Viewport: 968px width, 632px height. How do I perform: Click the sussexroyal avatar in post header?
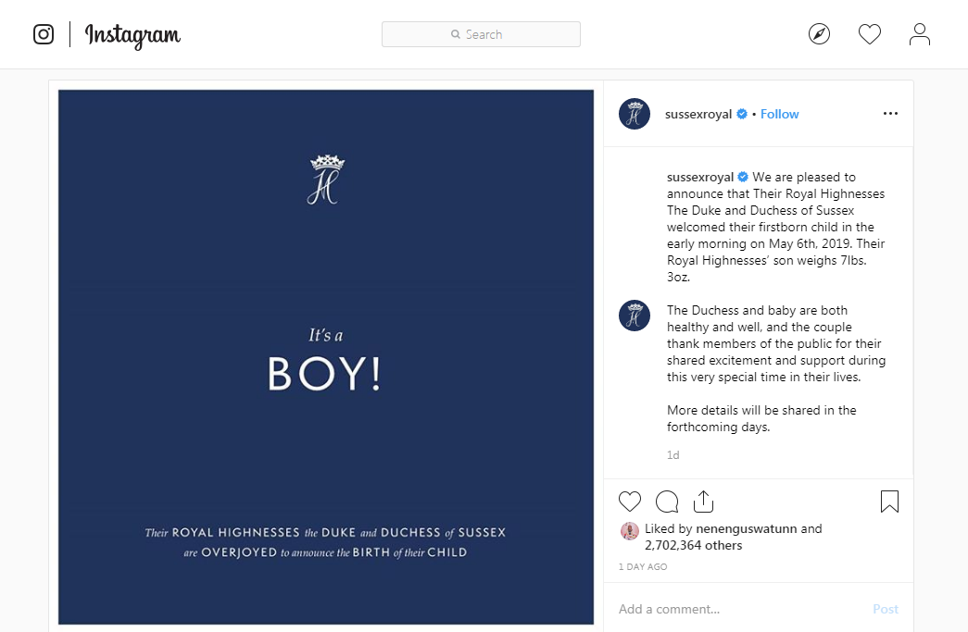[635, 114]
